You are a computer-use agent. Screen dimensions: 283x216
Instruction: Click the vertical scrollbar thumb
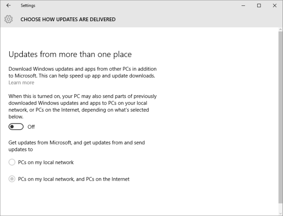click(280, 116)
